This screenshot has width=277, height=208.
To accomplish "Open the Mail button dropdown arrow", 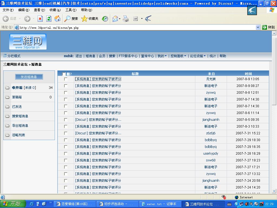I will click(x=120, y=19).
